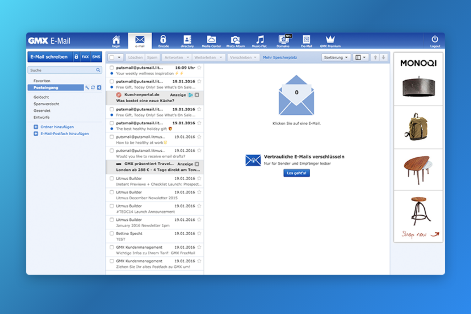The height and width of the screenshot is (314, 471).
Task: Click the search magnifier icon in Suche
Action: 98,70
